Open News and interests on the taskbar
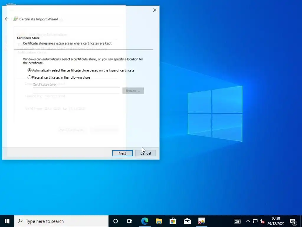 pos(237,221)
